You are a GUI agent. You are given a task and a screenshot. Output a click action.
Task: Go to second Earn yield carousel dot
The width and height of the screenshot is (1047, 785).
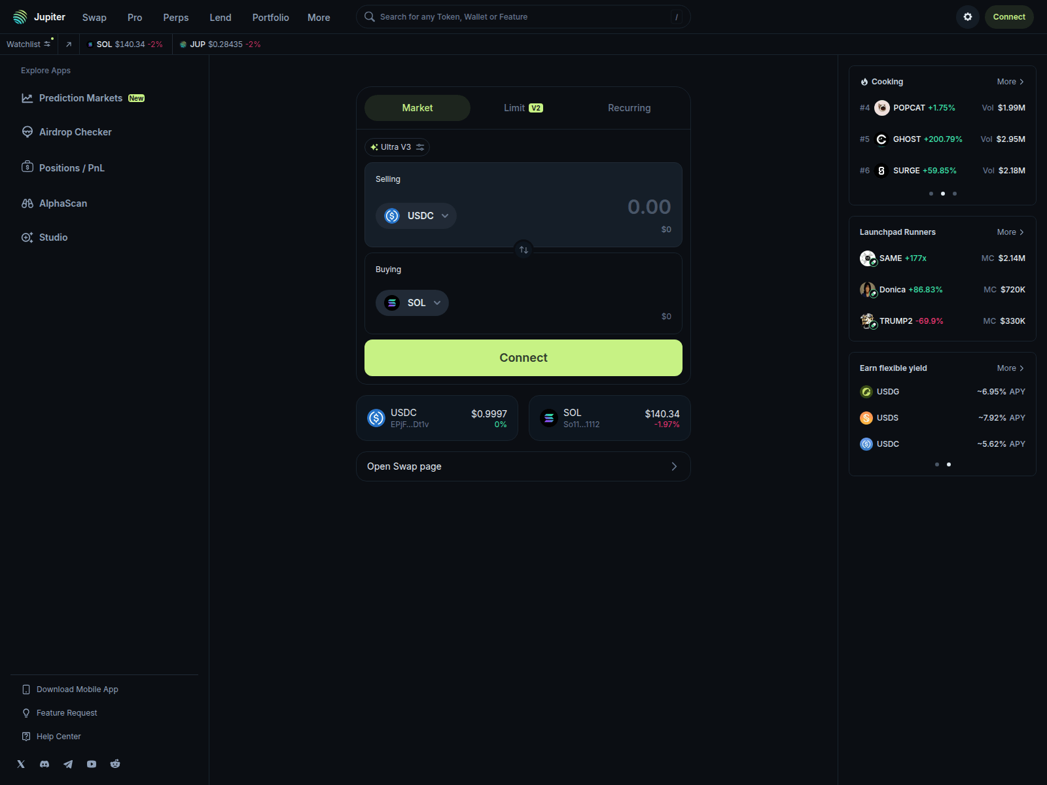click(x=949, y=464)
